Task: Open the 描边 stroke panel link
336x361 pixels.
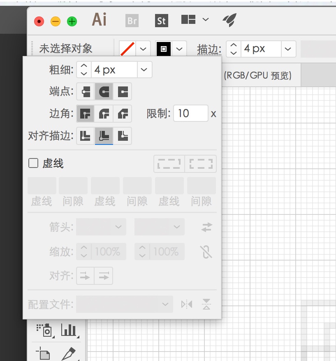Action: (209, 49)
